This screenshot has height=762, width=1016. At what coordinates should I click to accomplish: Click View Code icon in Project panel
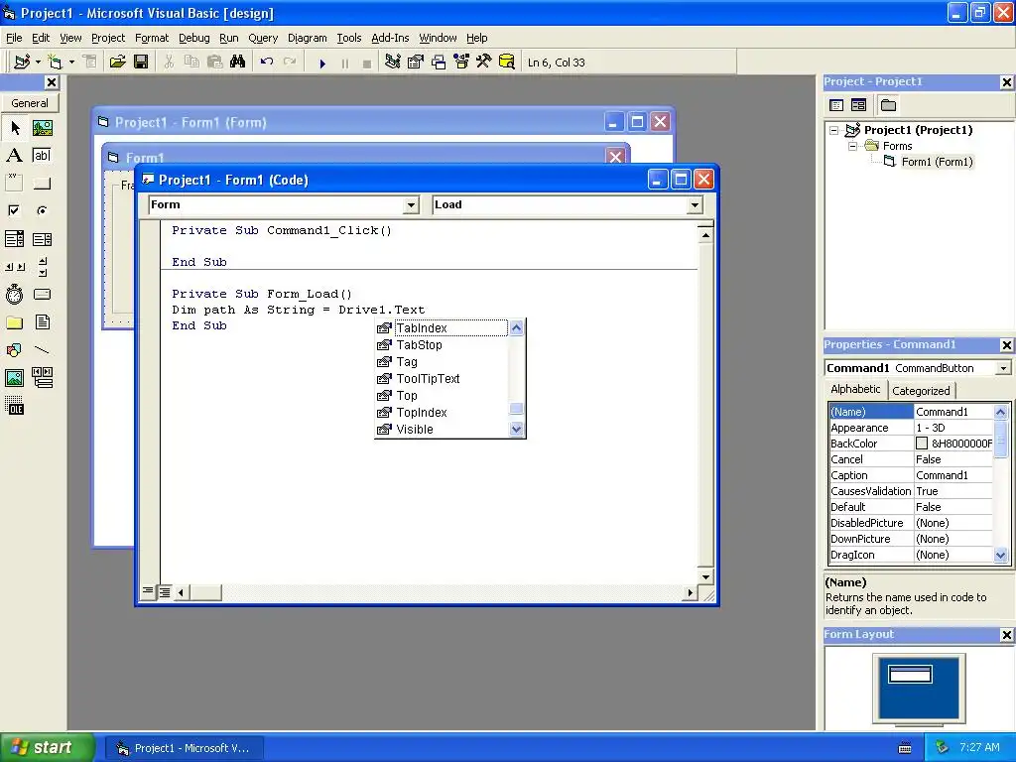coord(836,105)
